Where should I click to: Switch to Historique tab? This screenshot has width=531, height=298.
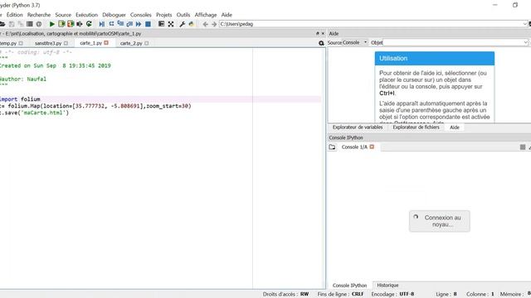[x=387, y=285]
